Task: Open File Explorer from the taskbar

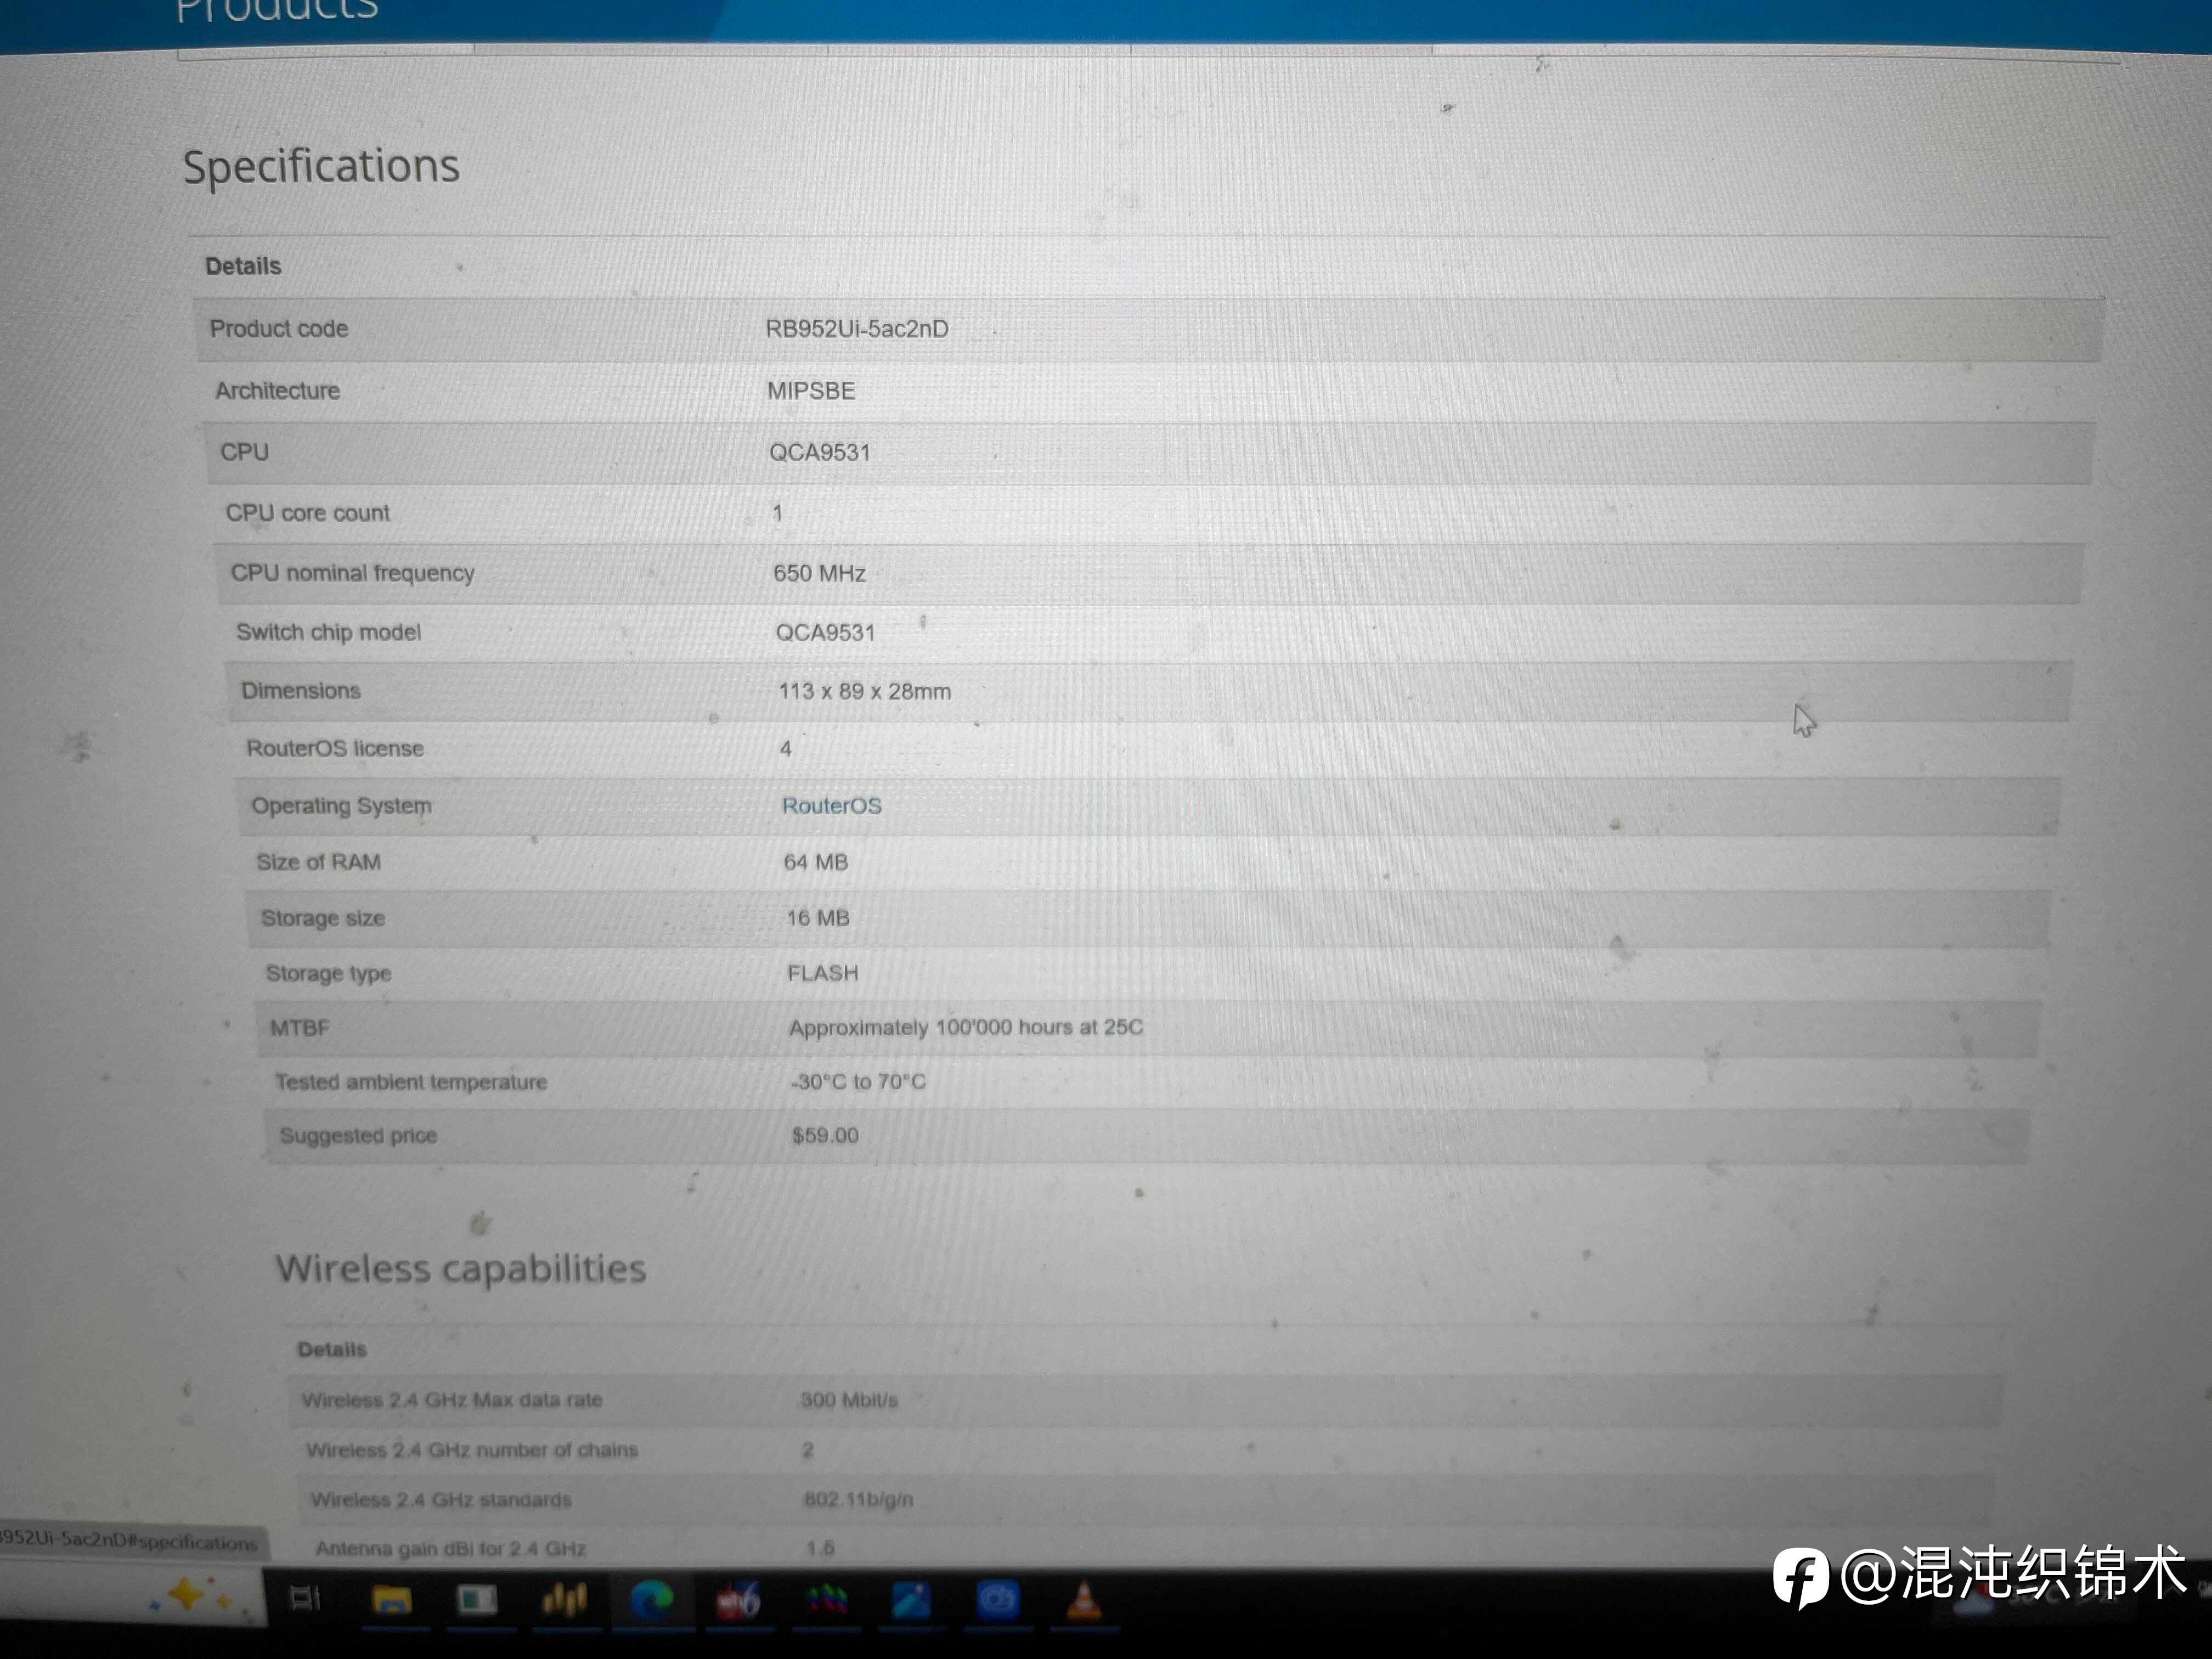Action: click(x=392, y=1600)
